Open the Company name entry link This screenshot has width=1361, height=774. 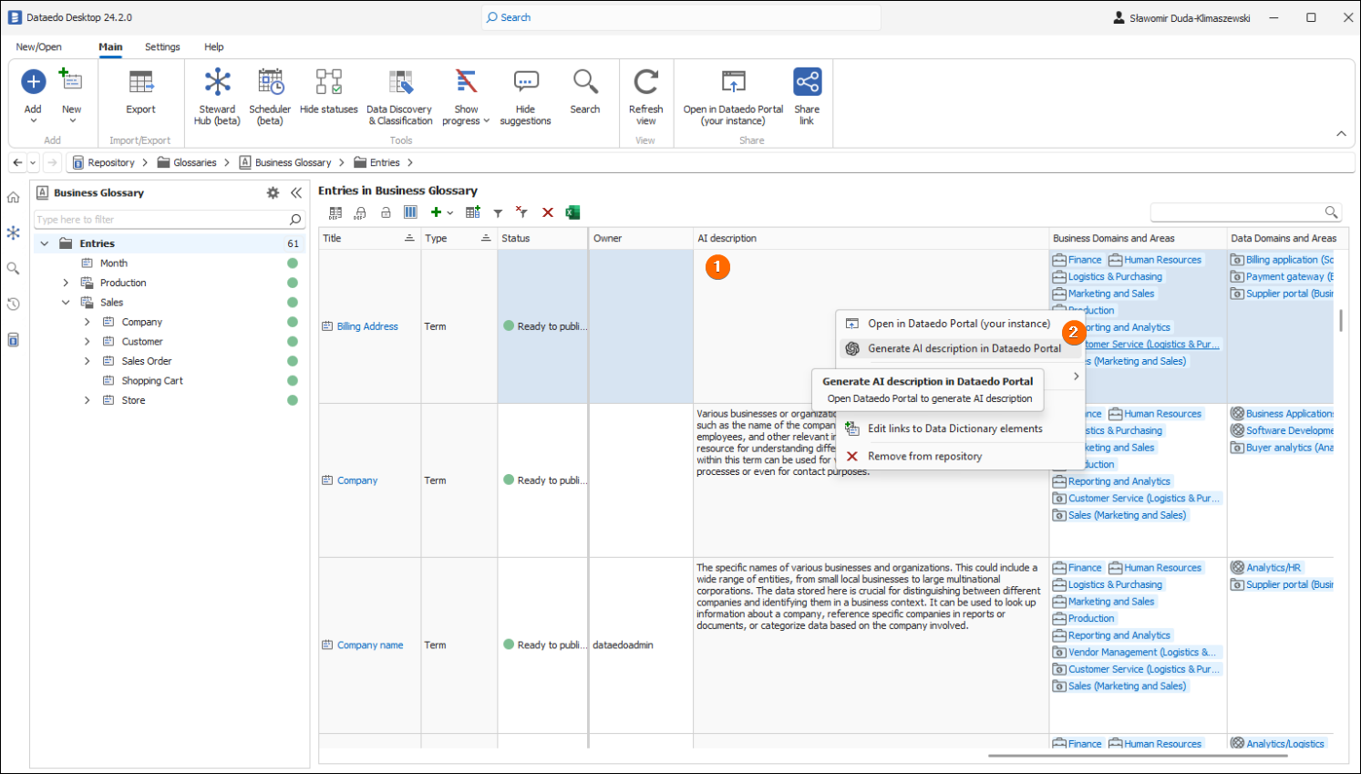[x=370, y=645]
